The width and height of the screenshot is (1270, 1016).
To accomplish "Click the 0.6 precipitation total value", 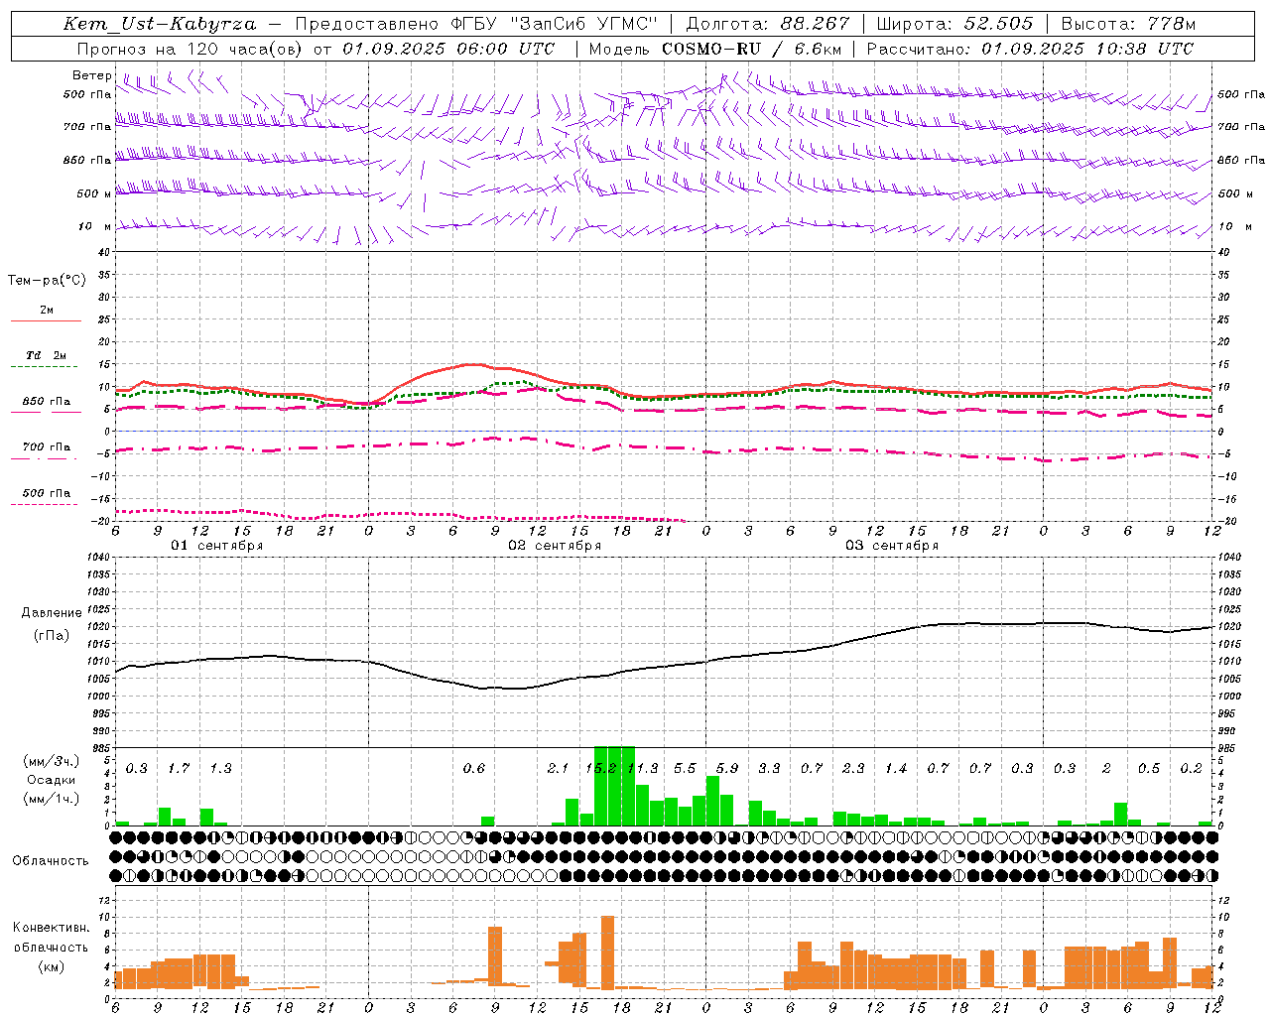I will (x=474, y=769).
